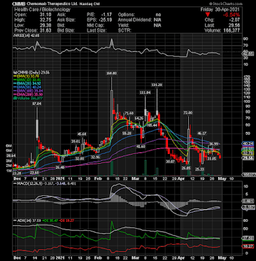The width and height of the screenshot is (256, 261).
Task: Click the Friday 30-Apr-2021 date
Action: 220,9
